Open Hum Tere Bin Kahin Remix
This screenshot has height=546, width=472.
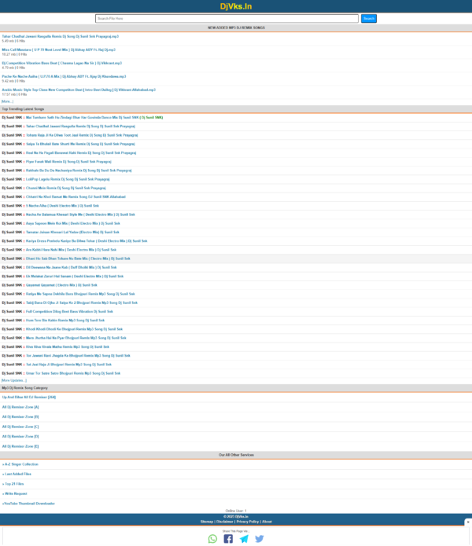pos(65,321)
